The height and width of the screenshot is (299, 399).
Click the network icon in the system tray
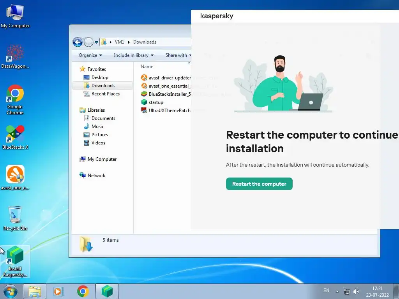click(x=346, y=291)
